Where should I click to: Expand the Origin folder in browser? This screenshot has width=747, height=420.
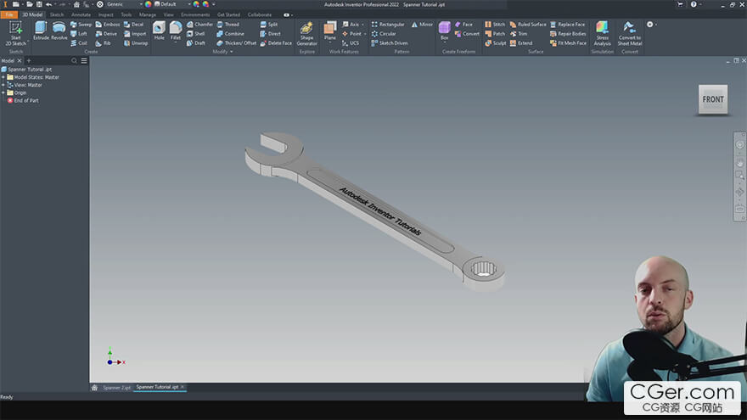(x=3, y=92)
